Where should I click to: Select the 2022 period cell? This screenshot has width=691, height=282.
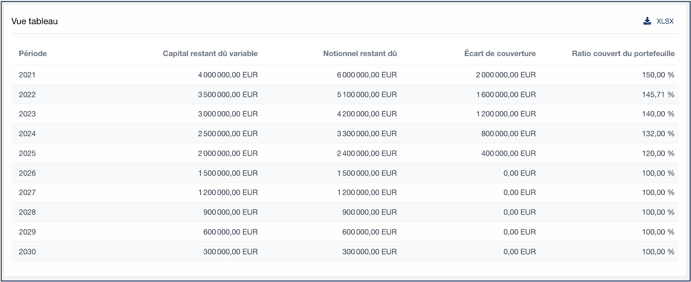coord(27,95)
